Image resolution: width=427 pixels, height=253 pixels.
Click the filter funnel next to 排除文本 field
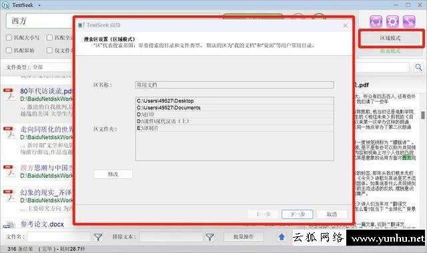point(209,237)
